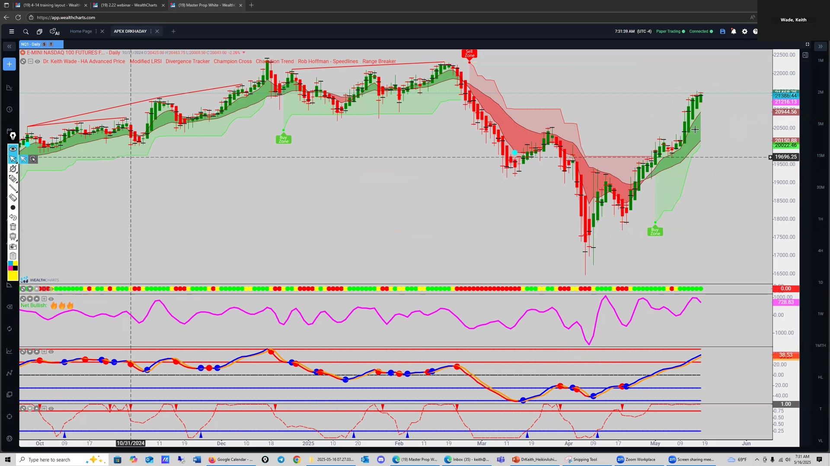Open Home Page tab options dots
830x466 pixels.
96,31
